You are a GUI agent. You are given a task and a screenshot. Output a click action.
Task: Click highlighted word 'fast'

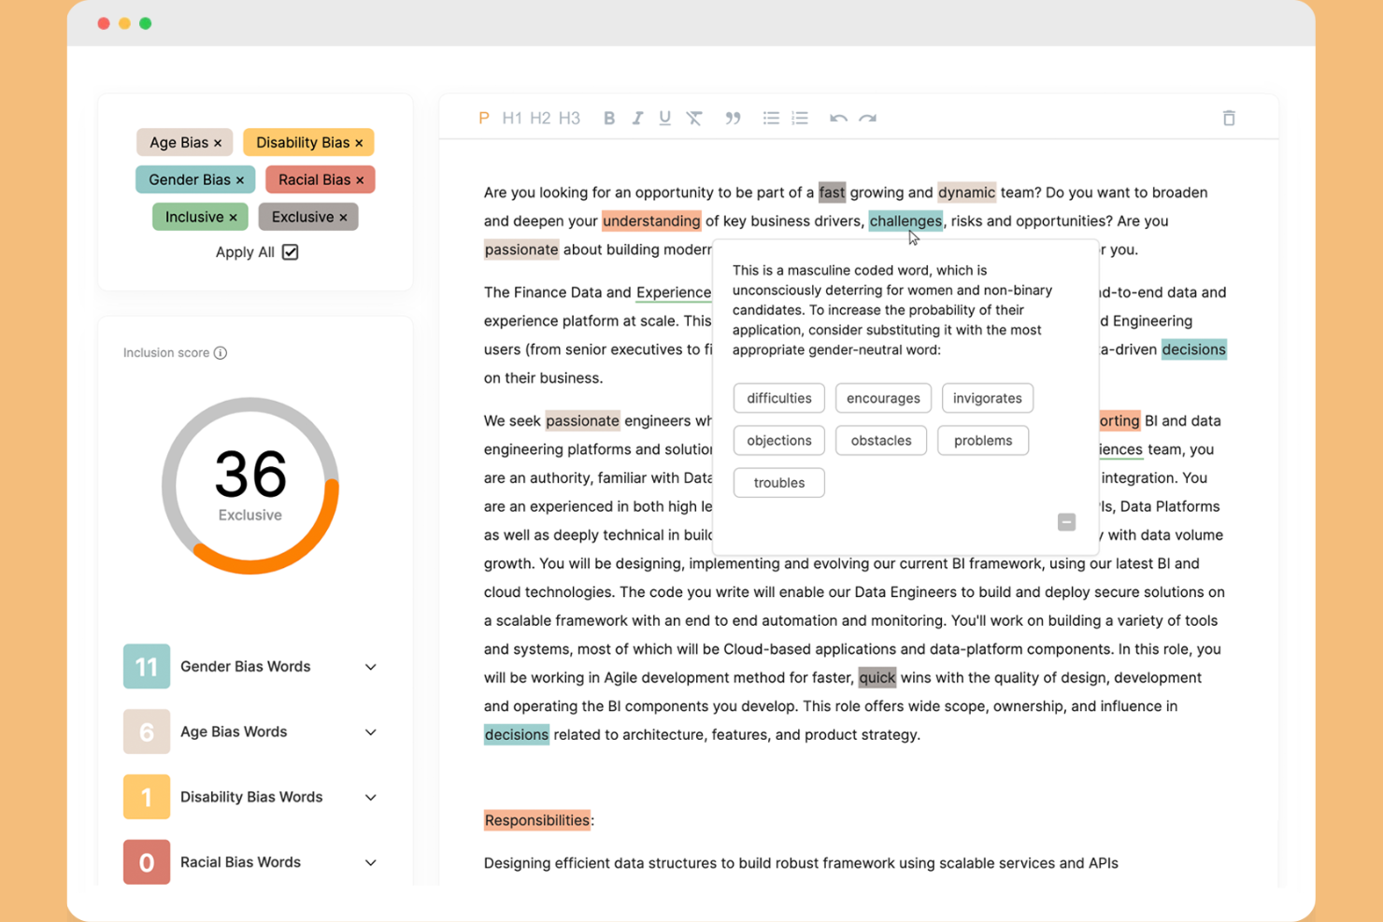click(x=832, y=192)
